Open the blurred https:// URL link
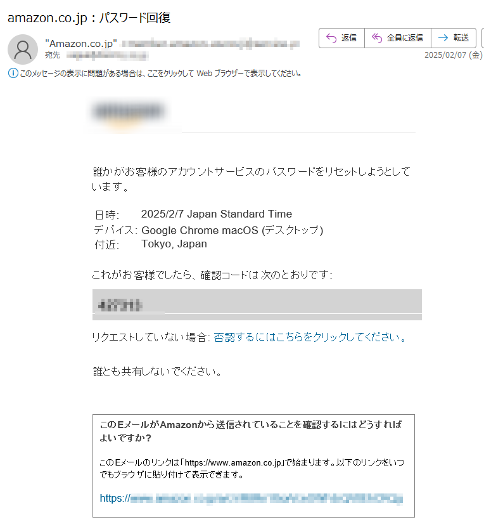The height and width of the screenshot is (522, 484). point(252,499)
